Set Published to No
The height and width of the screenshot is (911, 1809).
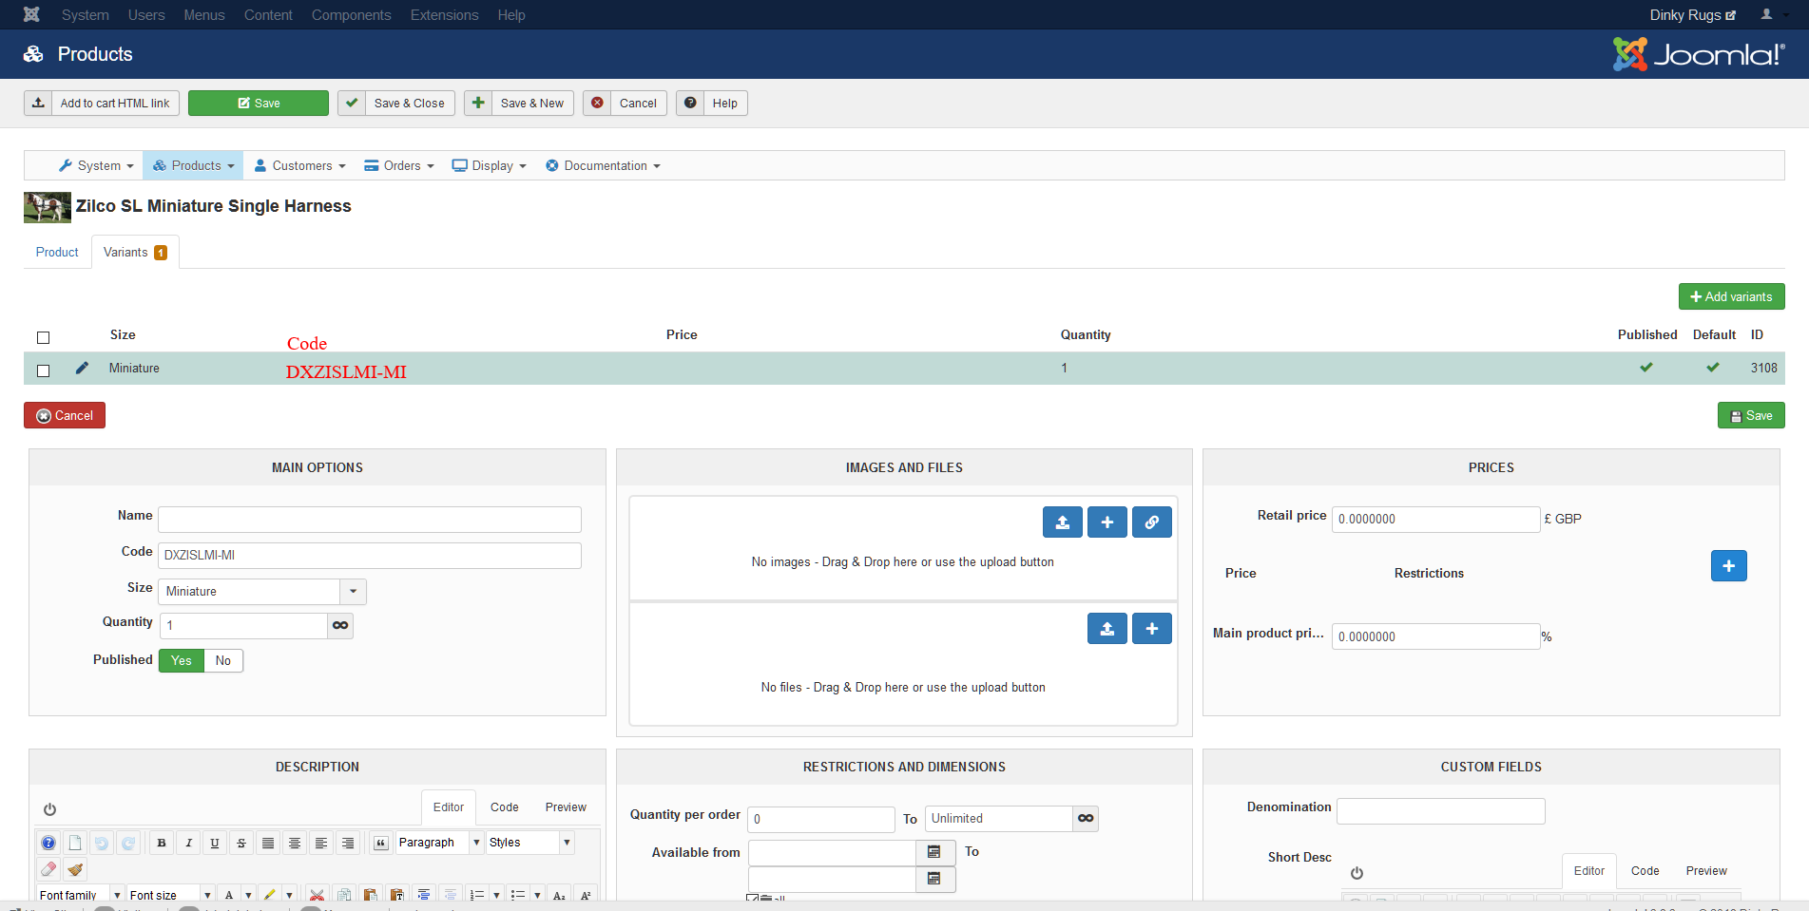tap(223, 660)
